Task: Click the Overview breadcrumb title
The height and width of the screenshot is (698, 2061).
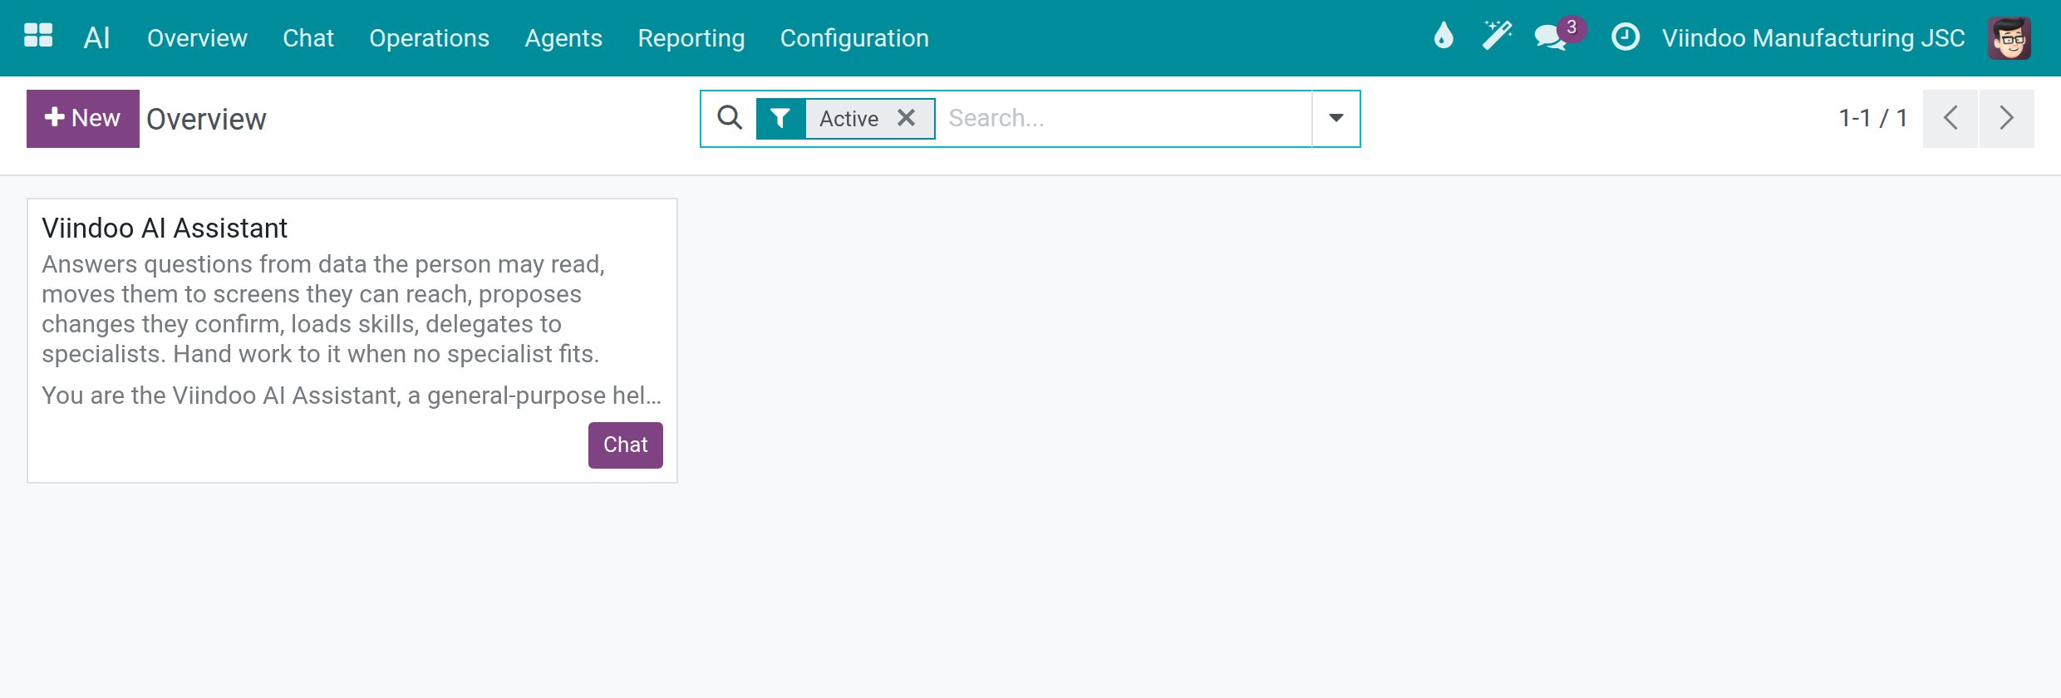Action: tap(206, 120)
